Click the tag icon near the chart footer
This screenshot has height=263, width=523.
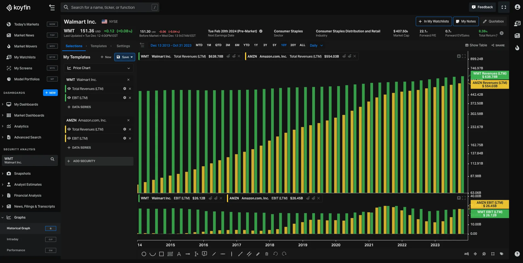pyautogui.click(x=502, y=254)
